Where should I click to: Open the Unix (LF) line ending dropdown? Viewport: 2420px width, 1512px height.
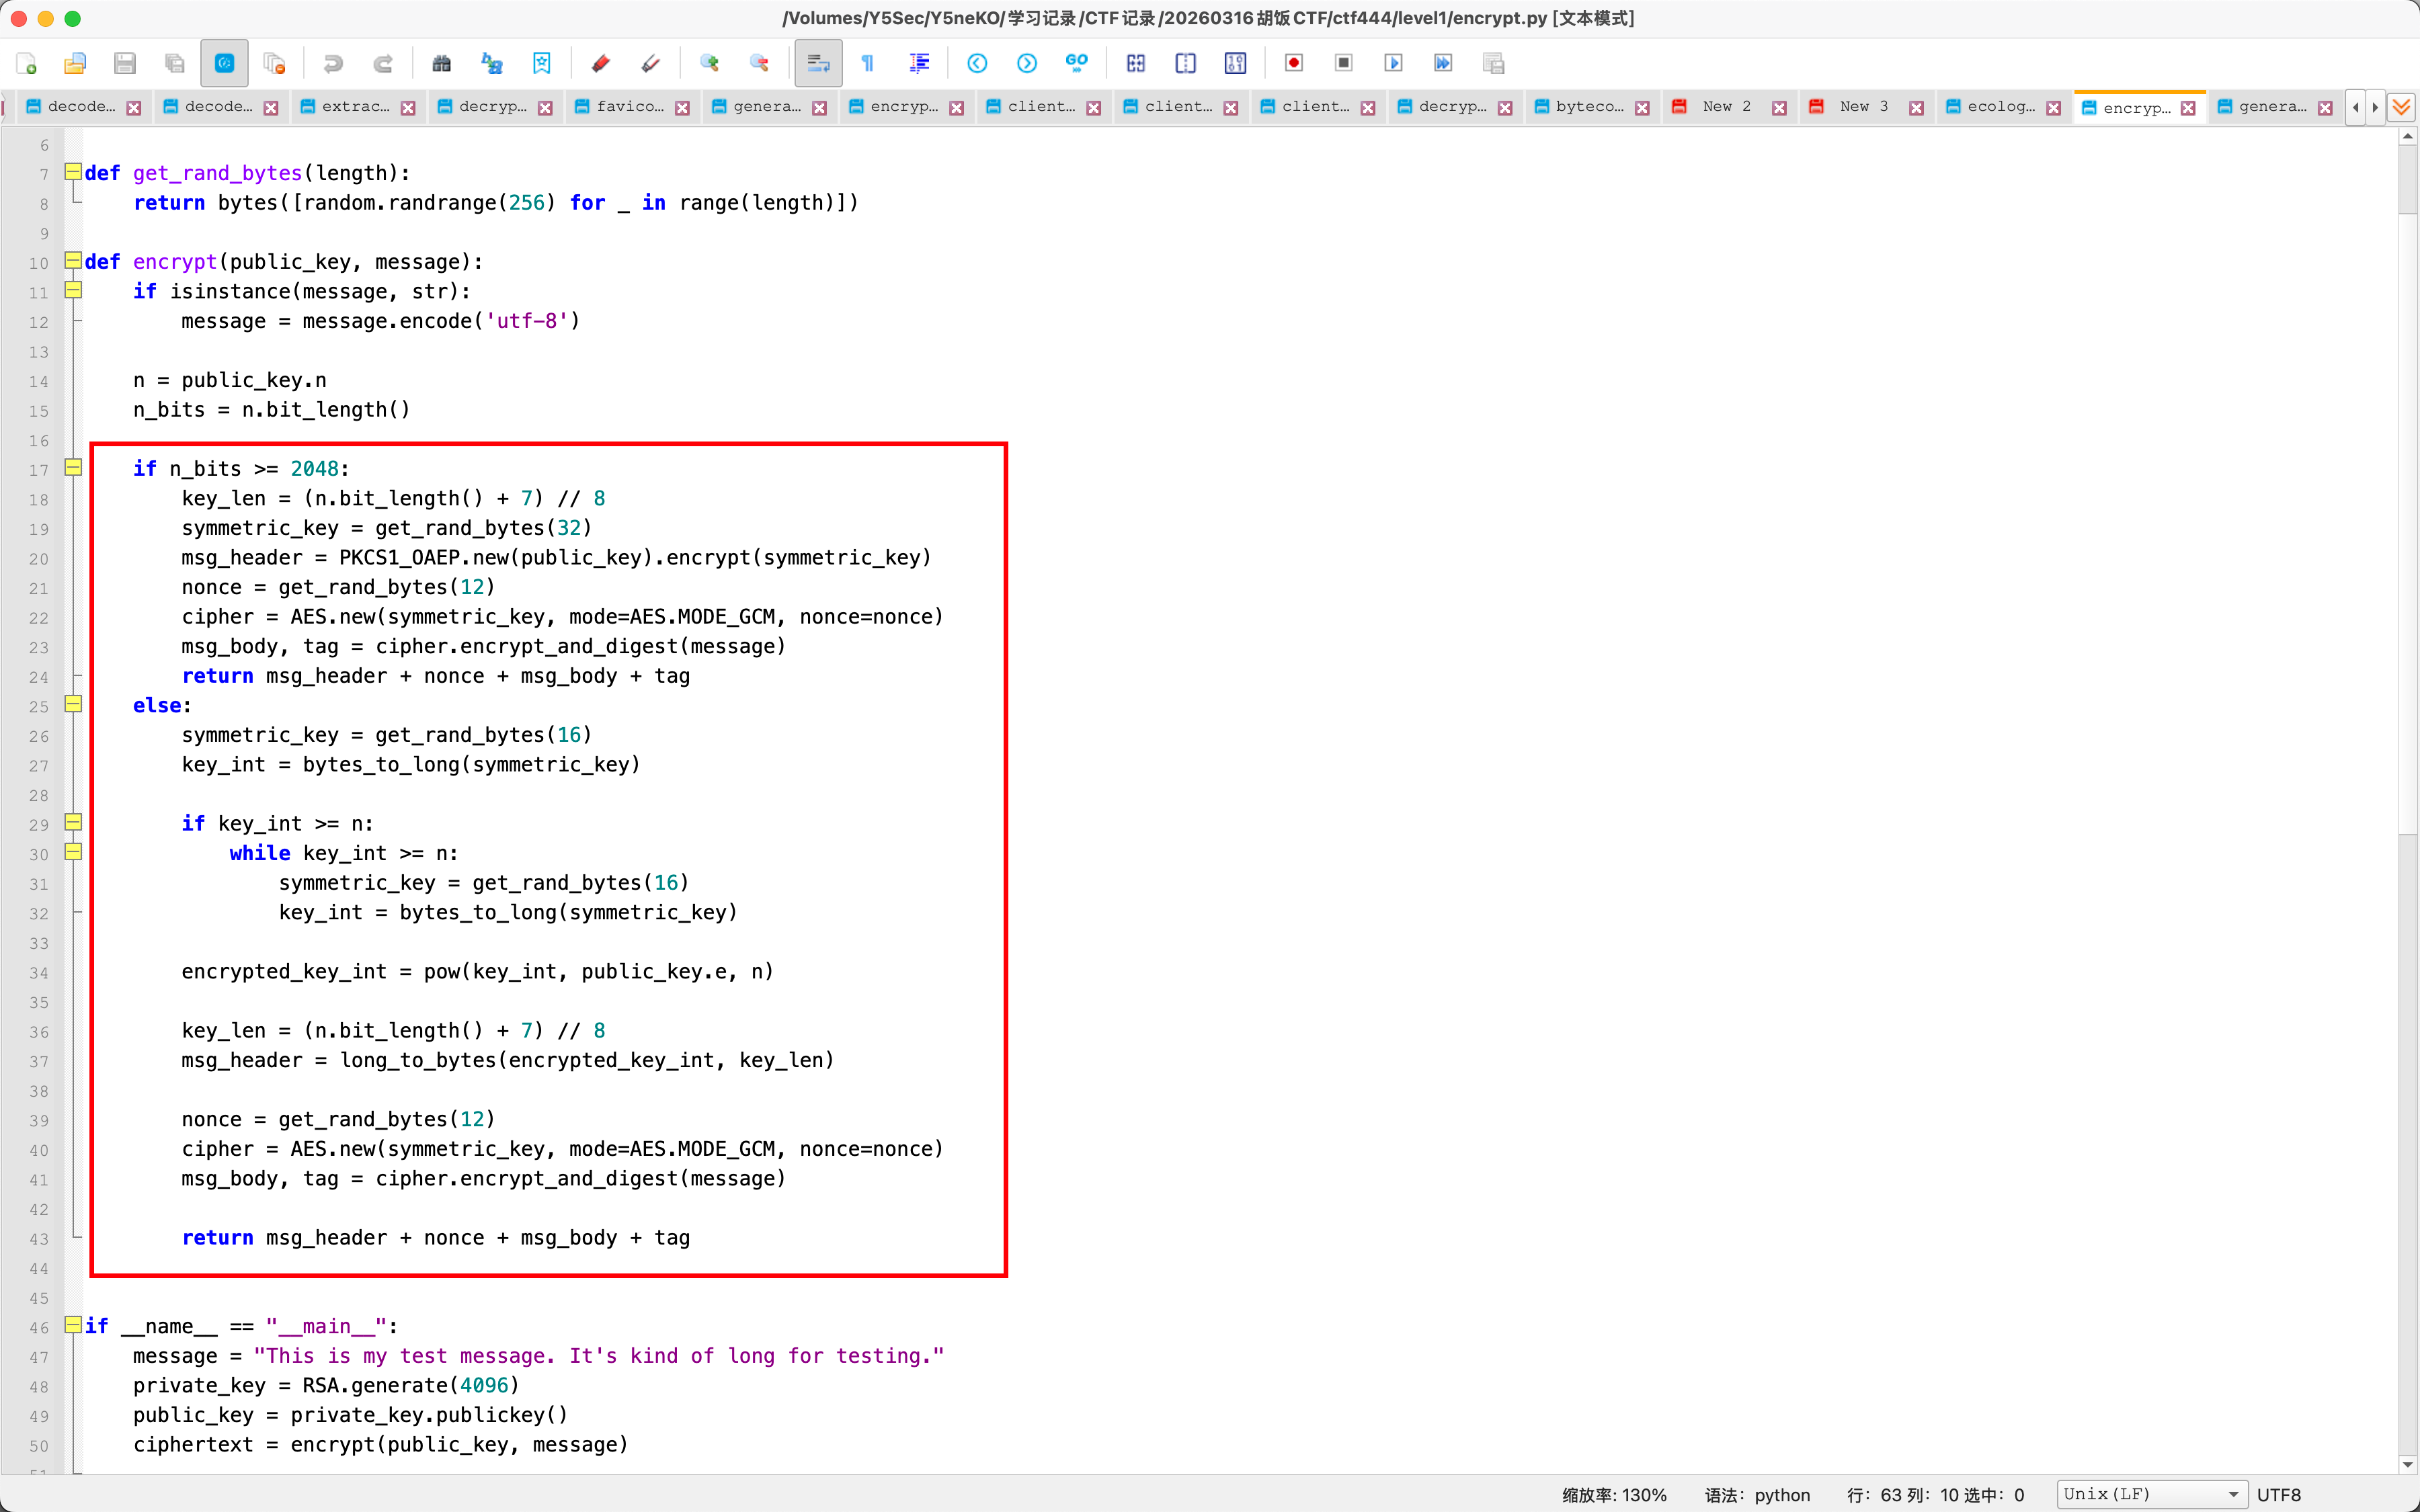[2151, 1494]
